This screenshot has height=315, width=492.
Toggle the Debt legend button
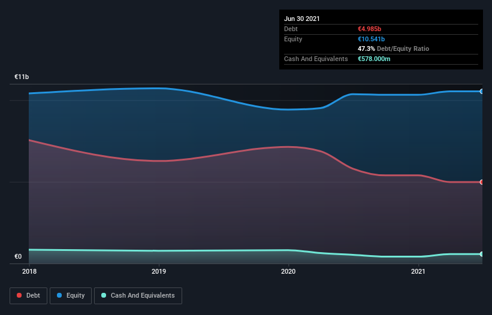click(28, 296)
